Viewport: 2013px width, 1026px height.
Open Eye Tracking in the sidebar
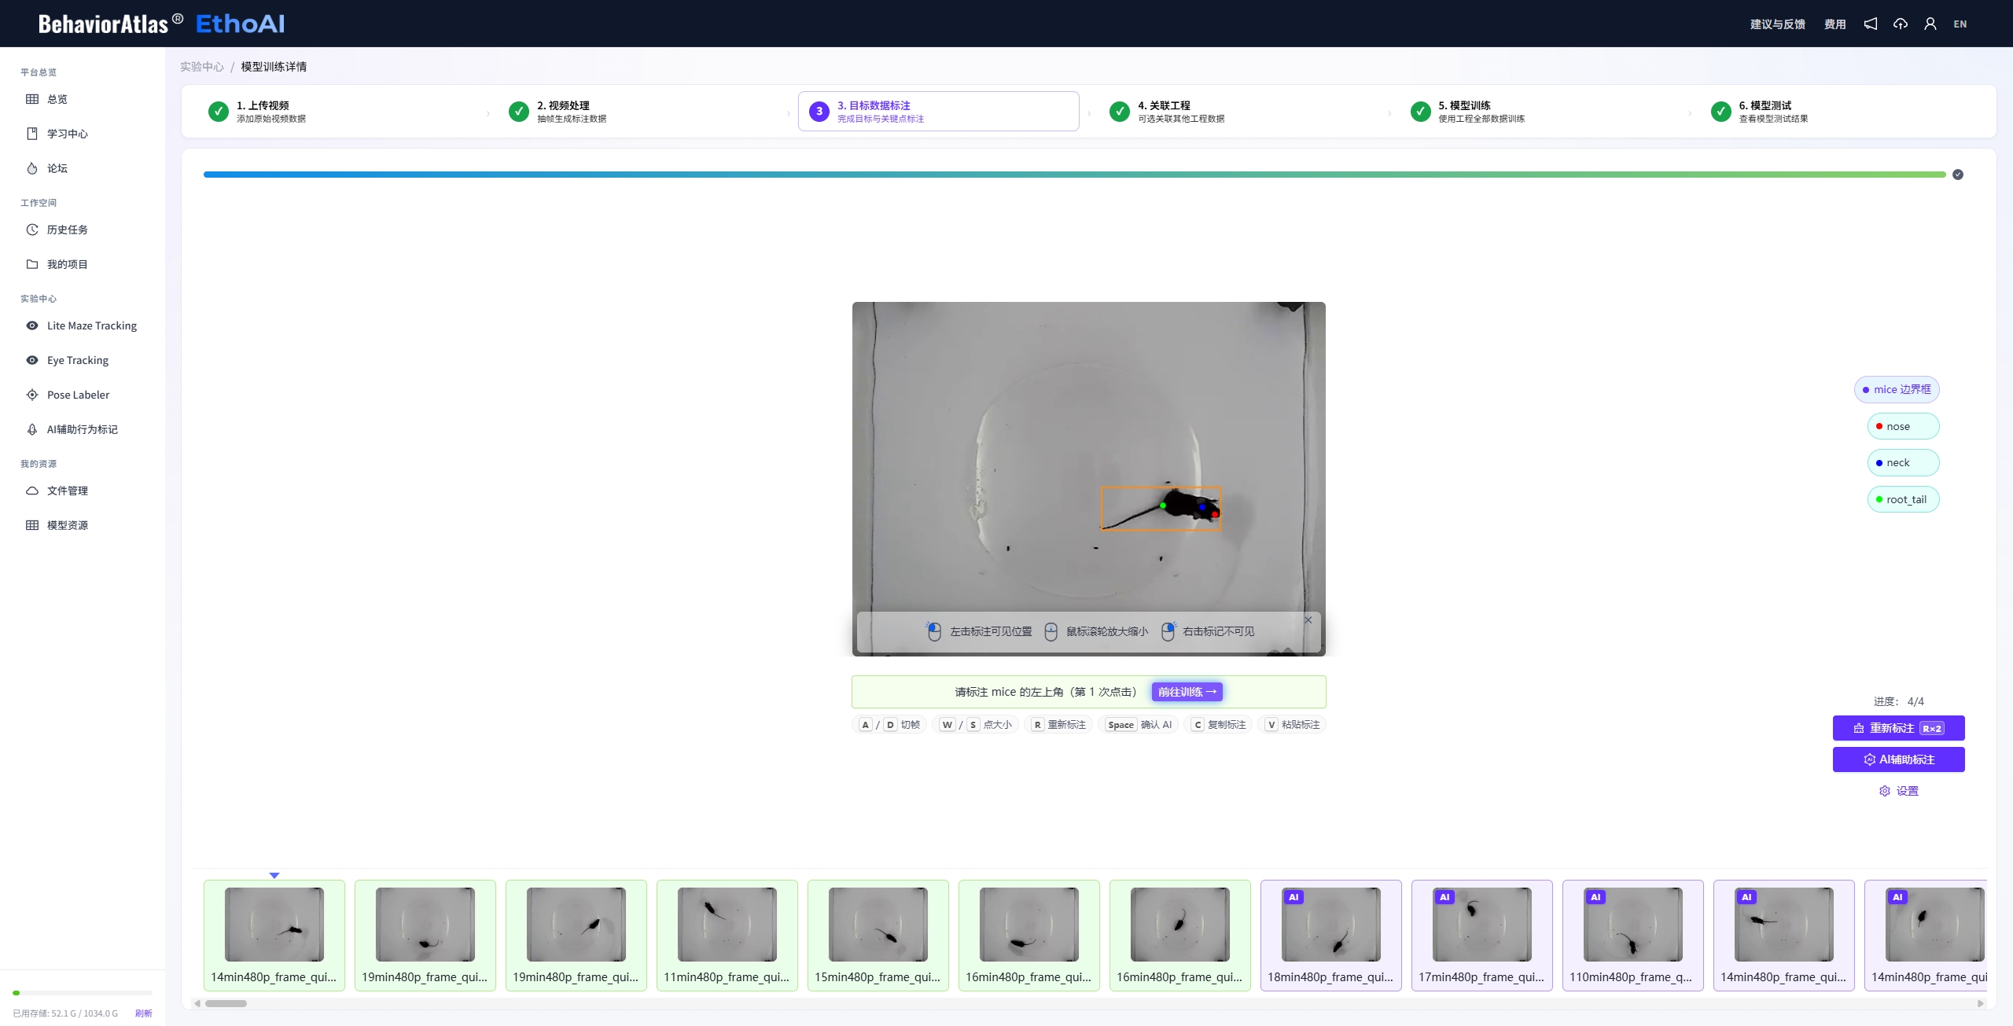[x=83, y=360]
